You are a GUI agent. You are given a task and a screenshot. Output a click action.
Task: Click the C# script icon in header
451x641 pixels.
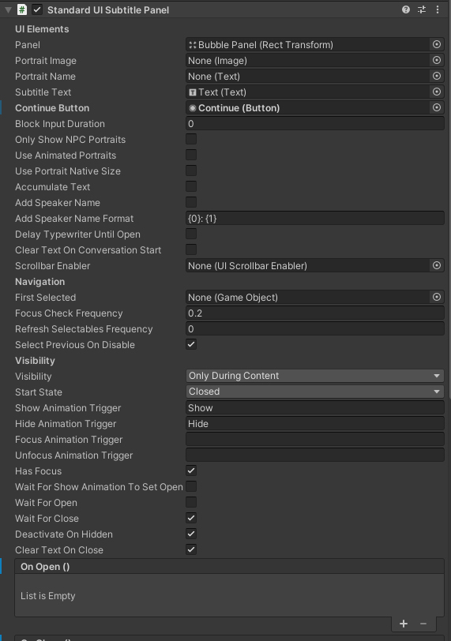[x=22, y=9]
